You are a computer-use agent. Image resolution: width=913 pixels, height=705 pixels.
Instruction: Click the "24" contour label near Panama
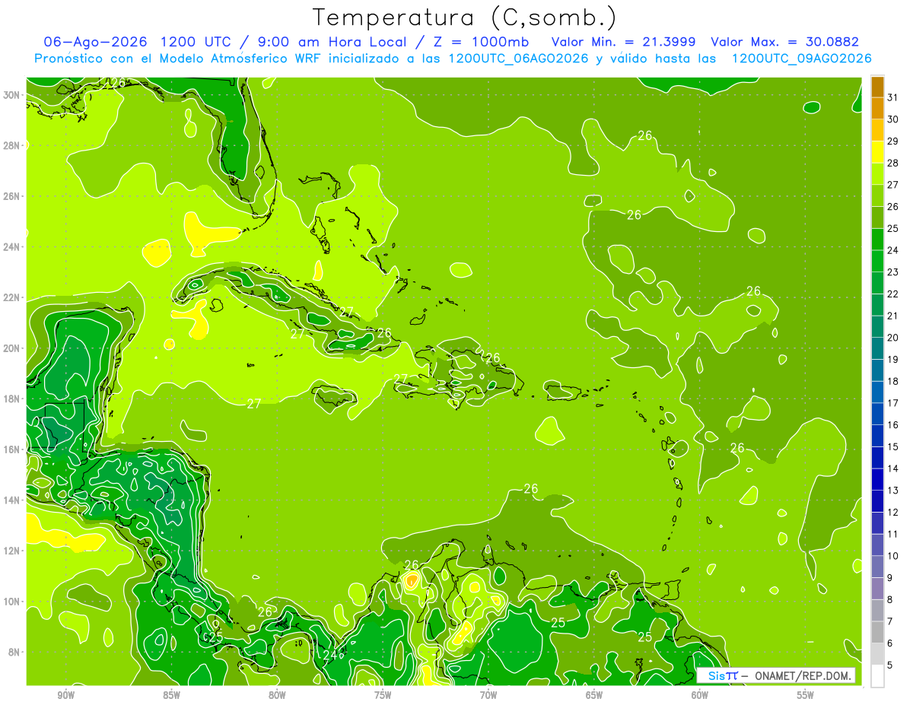click(x=329, y=654)
